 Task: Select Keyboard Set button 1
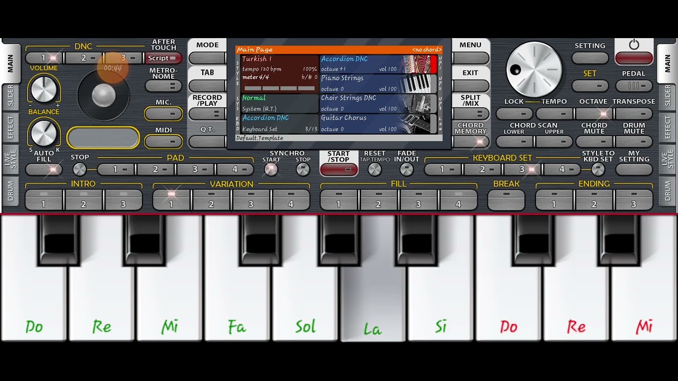(443, 169)
